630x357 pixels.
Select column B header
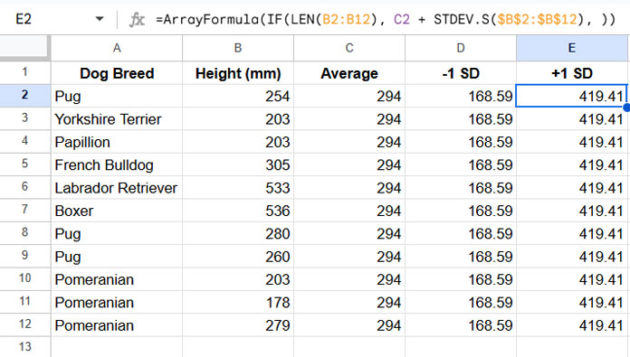pyautogui.click(x=238, y=48)
